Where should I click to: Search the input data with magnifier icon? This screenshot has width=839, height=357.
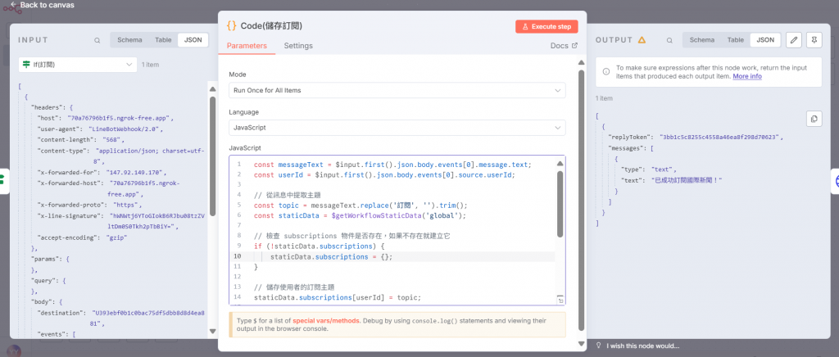click(97, 40)
